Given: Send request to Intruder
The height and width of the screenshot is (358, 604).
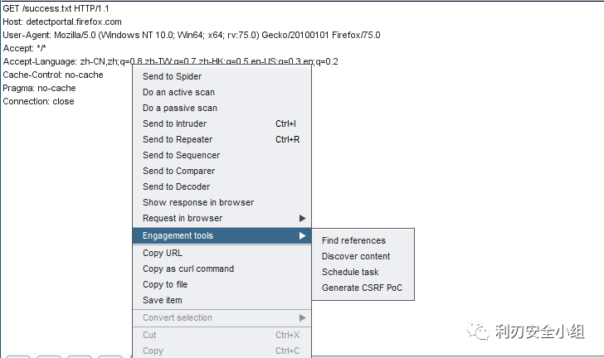Looking at the screenshot, I should pyautogui.click(x=174, y=123).
